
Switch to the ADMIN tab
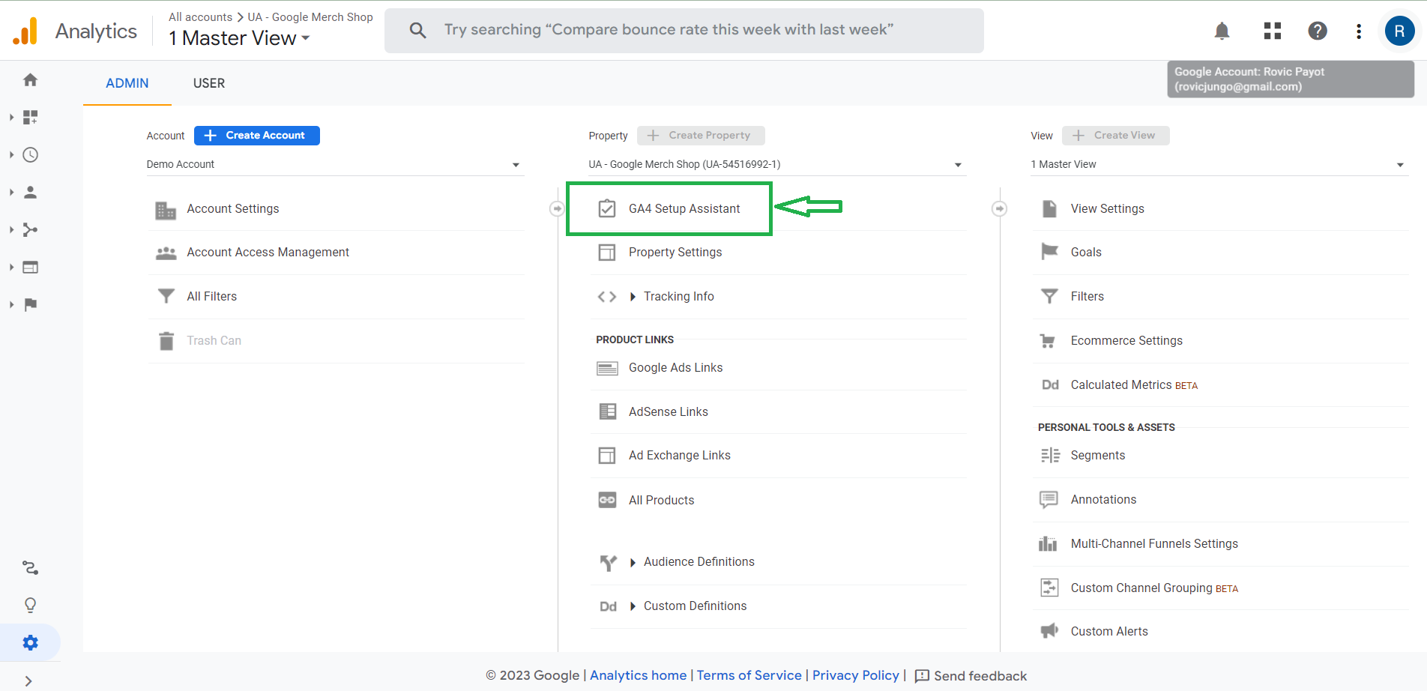[x=127, y=83]
